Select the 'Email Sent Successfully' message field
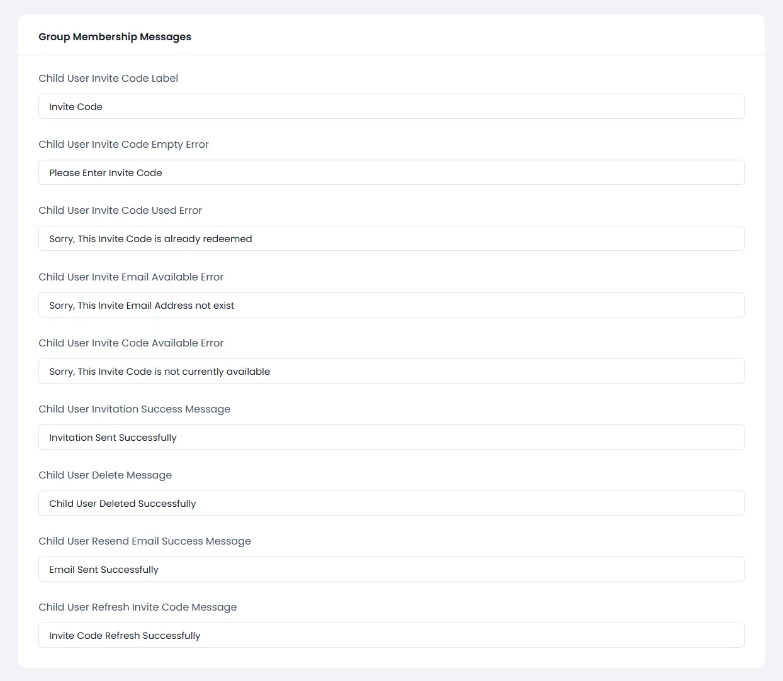The image size is (783, 681). pos(390,569)
